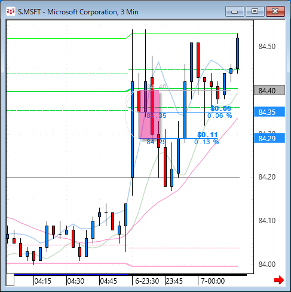
Task: Click the blue session bar on time axis
Action: (71, 275)
